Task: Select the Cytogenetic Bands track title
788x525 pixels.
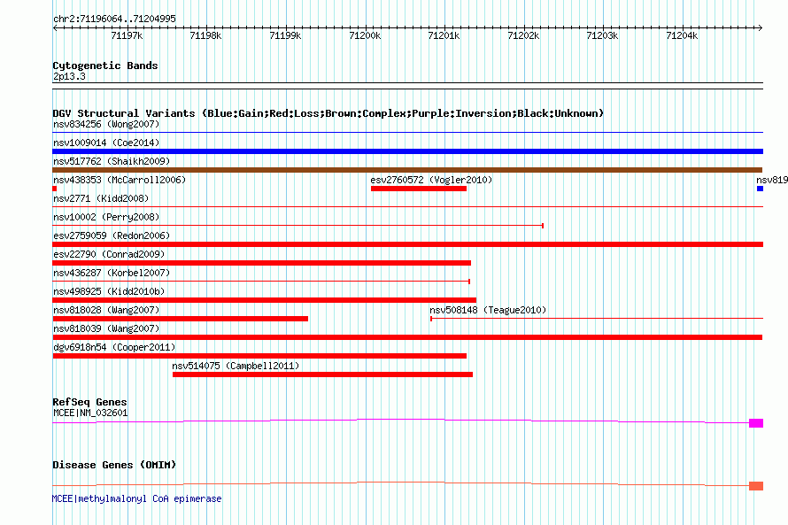Action: [x=105, y=66]
